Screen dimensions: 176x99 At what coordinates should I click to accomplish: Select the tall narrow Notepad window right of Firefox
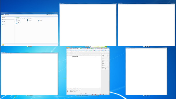tap(146, 71)
